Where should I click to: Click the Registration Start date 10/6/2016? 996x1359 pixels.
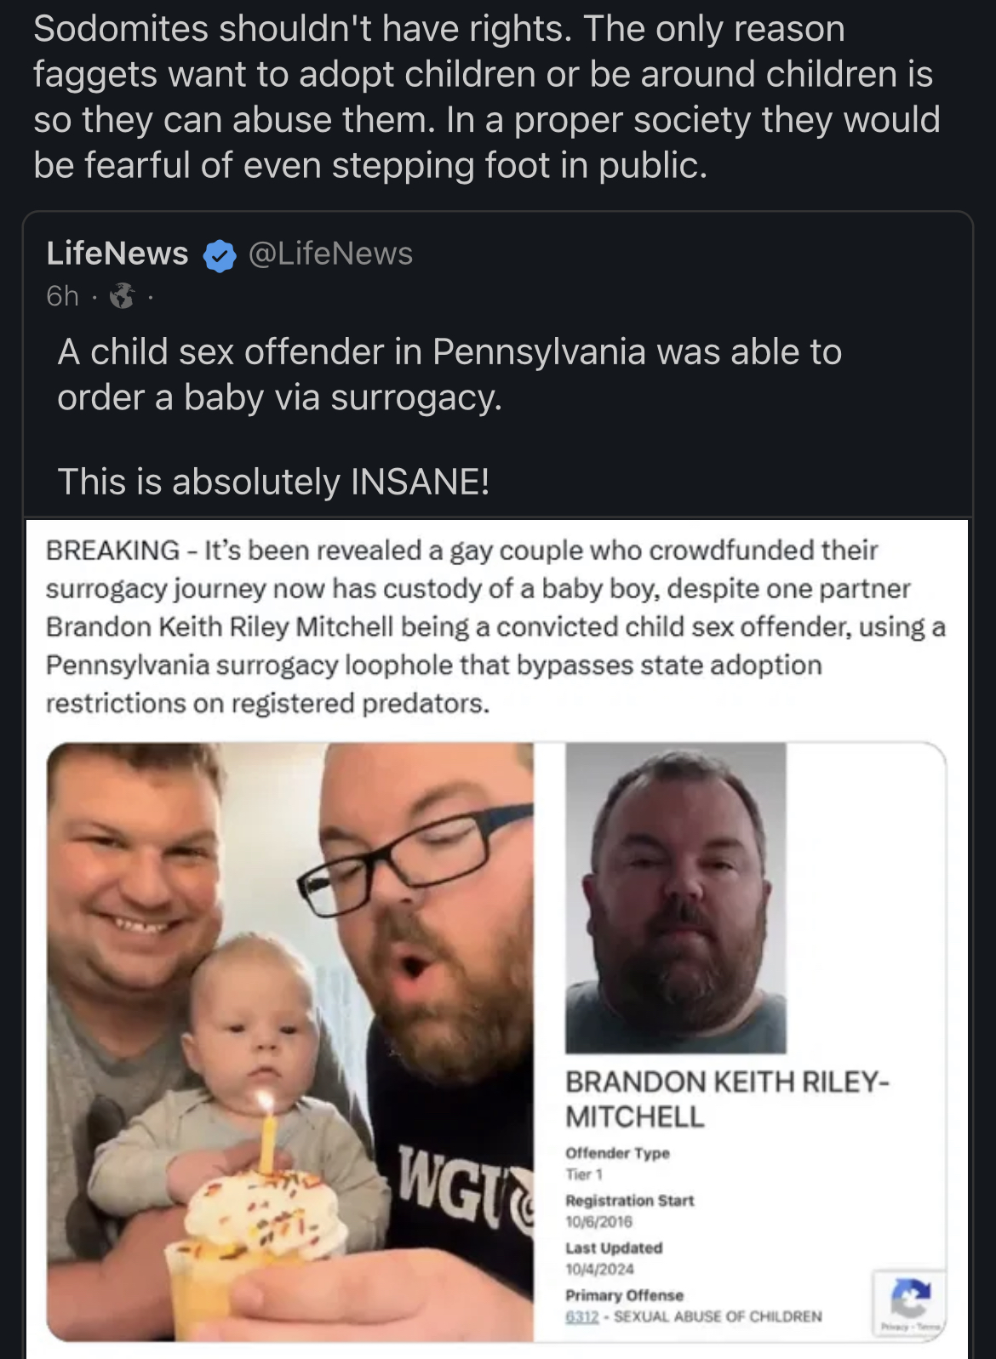599,1221
